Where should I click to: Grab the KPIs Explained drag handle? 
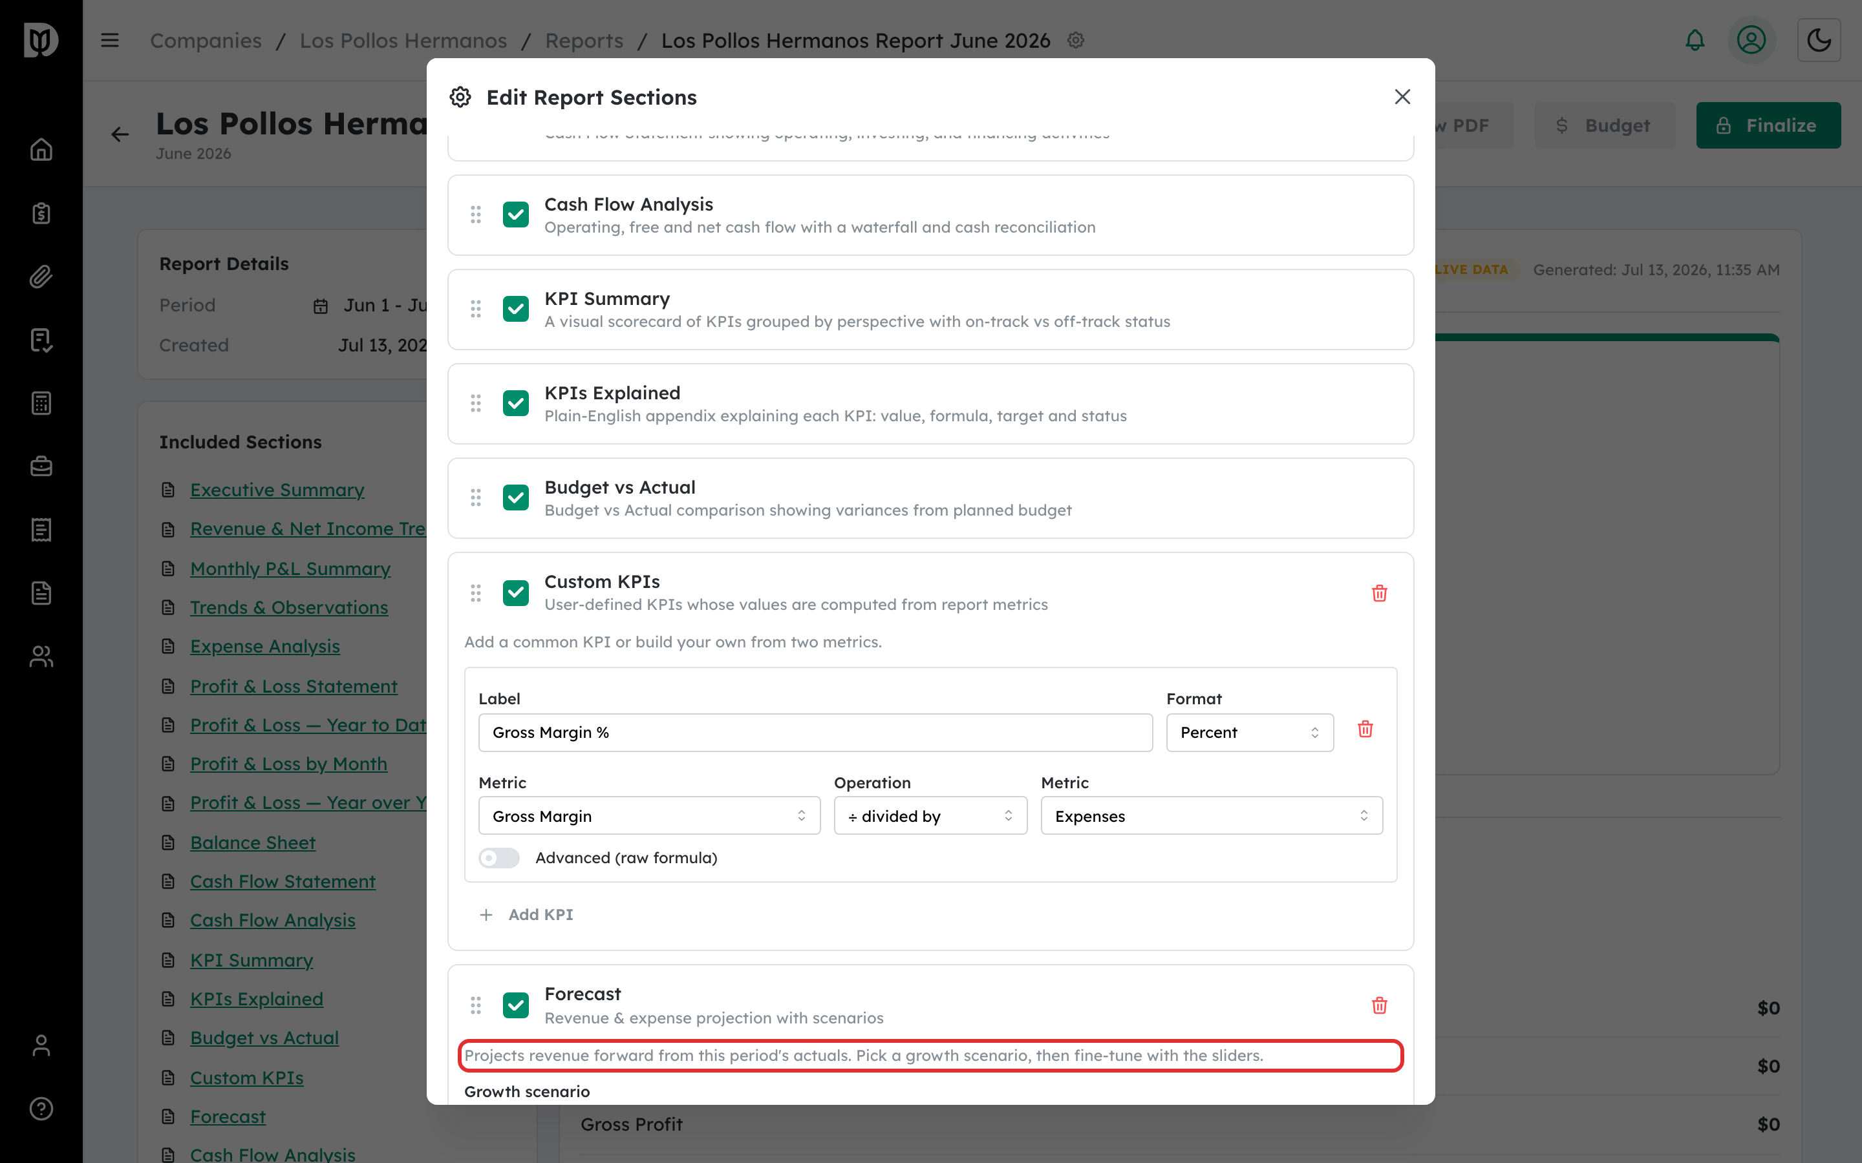tap(475, 403)
